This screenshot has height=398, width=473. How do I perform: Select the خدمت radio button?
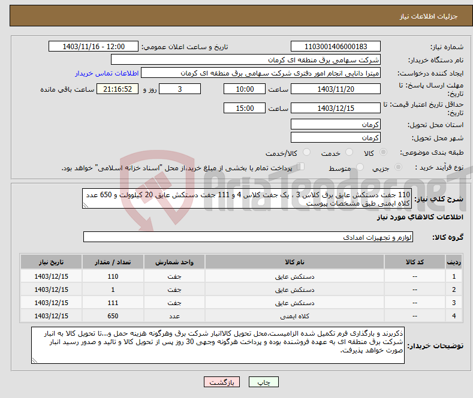pos(349,152)
